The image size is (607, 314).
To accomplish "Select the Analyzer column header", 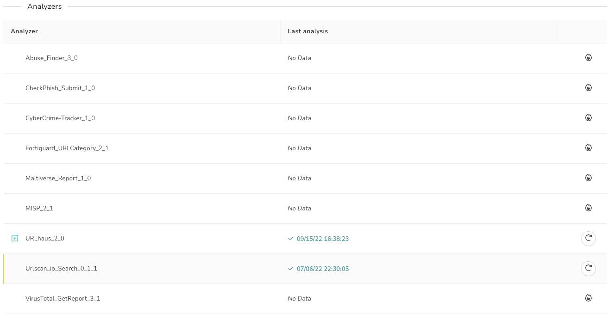I will pos(24,31).
